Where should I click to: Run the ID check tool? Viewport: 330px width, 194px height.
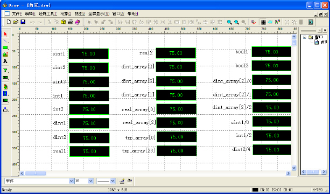(254, 22)
